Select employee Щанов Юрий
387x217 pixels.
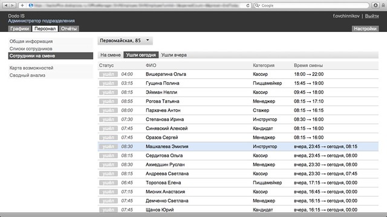click(160, 210)
